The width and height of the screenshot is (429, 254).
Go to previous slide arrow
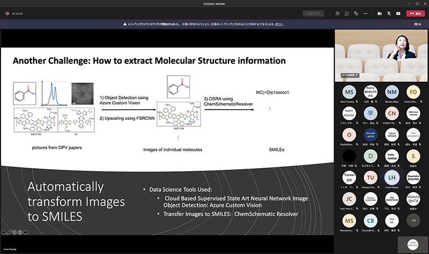[3, 233]
